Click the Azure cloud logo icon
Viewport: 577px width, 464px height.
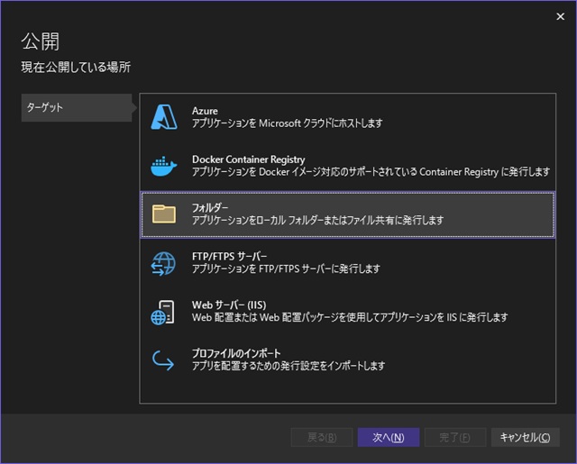pos(164,117)
